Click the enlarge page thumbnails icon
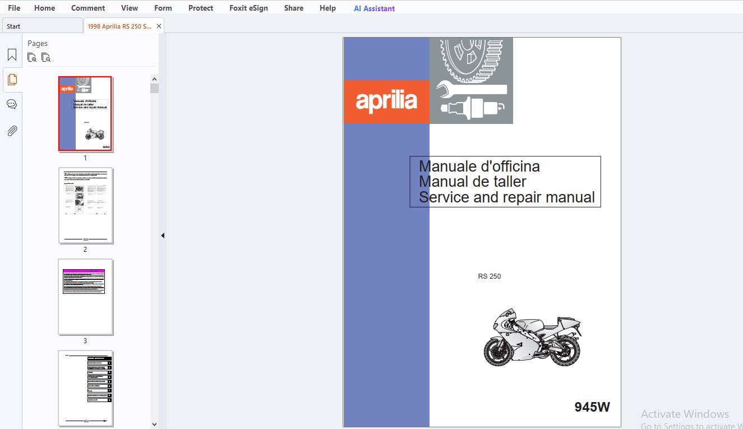The height and width of the screenshot is (429, 743). (32, 57)
